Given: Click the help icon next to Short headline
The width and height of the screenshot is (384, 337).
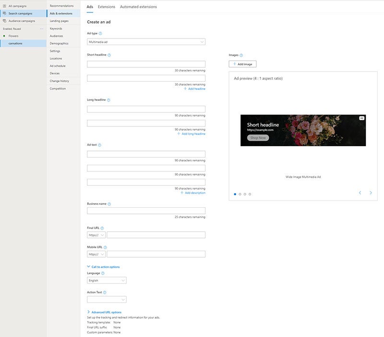Looking at the screenshot, I should (109, 55).
